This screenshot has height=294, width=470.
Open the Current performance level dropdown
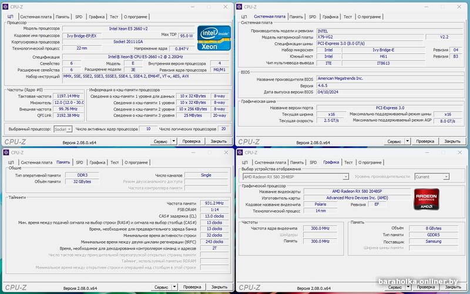point(432,177)
